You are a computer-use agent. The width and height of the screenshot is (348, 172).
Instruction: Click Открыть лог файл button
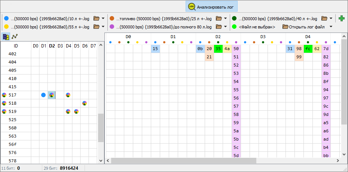303,27
